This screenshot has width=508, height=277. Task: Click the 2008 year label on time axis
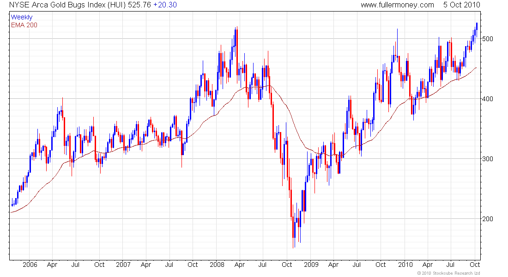pyautogui.click(x=217, y=265)
